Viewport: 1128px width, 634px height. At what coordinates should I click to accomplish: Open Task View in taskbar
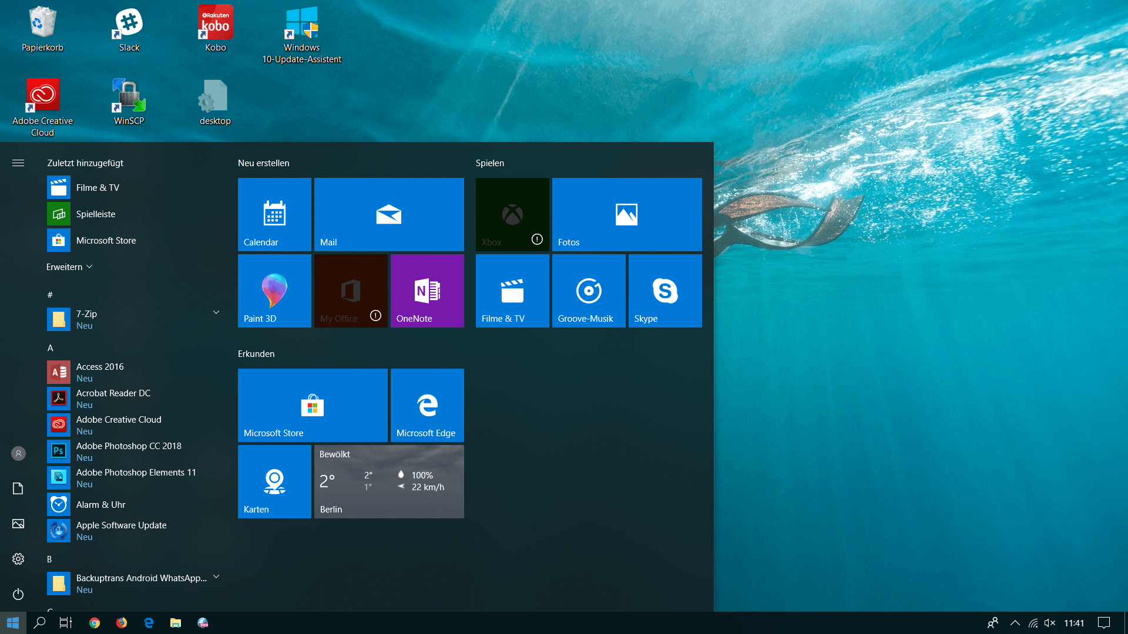66,623
